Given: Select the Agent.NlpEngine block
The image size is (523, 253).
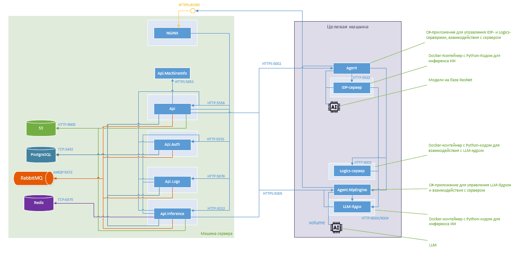Looking at the screenshot, I should (351, 189).
